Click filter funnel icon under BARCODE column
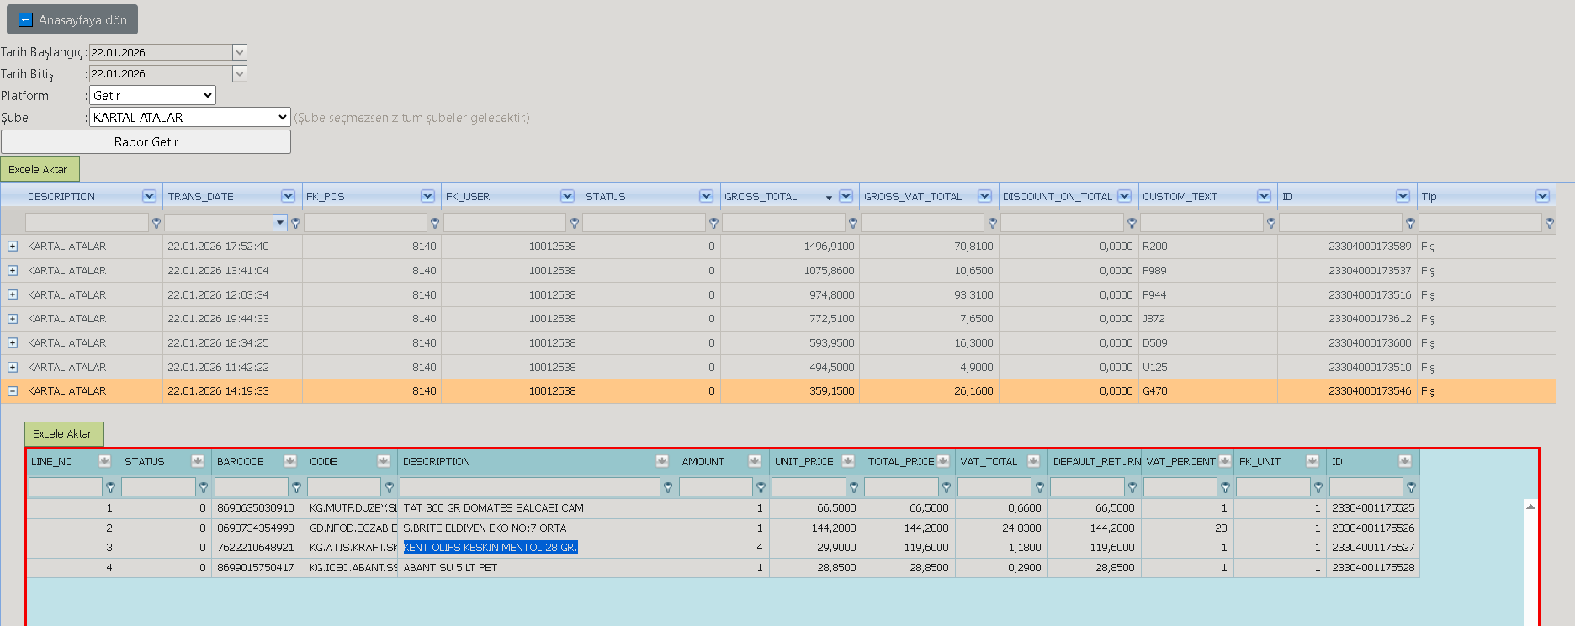This screenshot has height=626, width=1575. pyautogui.click(x=296, y=487)
